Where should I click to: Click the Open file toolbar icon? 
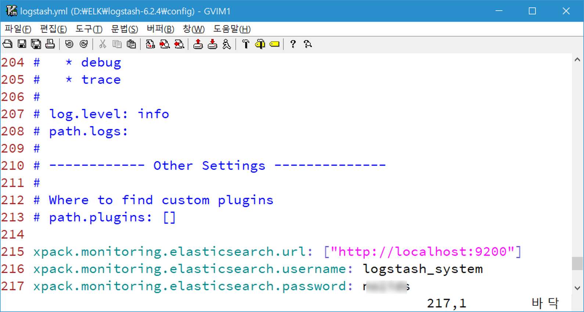[7, 44]
